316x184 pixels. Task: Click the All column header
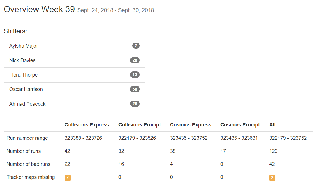(272, 125)
